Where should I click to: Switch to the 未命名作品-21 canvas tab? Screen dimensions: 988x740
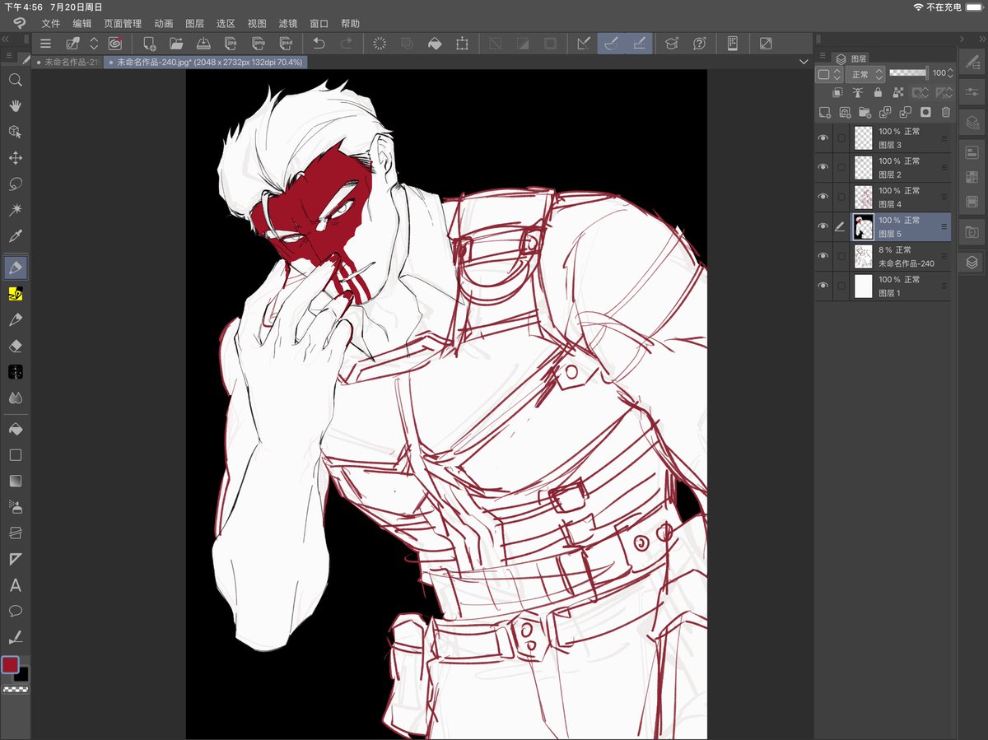coord(68,62)
